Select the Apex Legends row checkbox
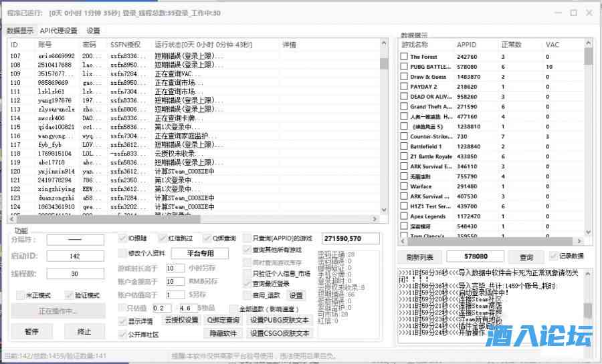Screen dimensions: 602x364 tap(404, 216)
